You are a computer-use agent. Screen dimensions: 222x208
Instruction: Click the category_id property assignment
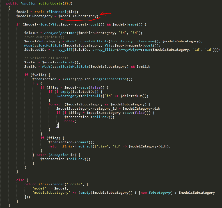tap(106, 108)
